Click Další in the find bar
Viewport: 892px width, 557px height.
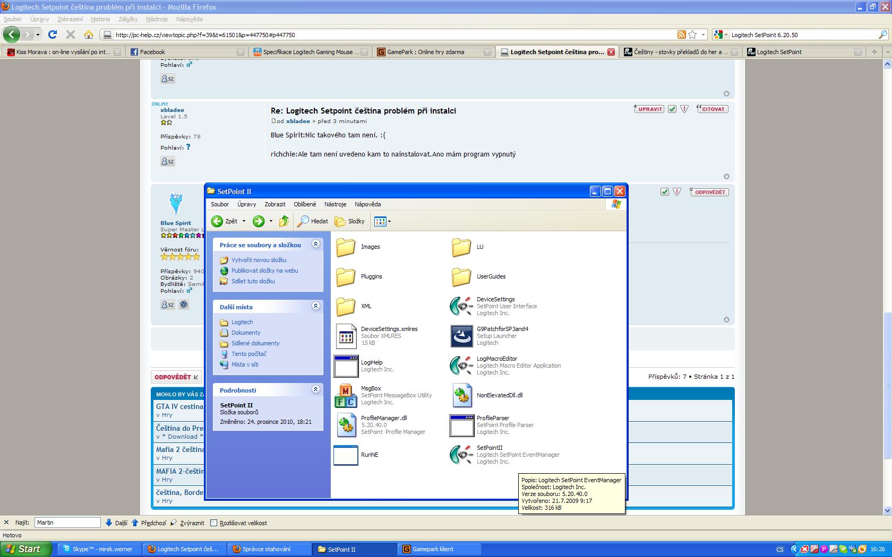[116, 523]
